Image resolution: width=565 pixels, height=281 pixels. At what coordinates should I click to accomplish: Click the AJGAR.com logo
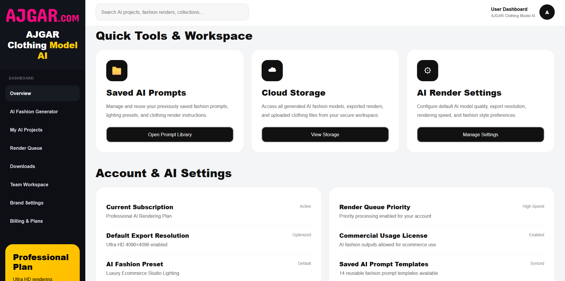click(x=43, y=16)
